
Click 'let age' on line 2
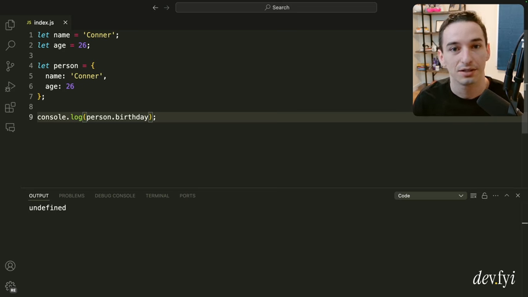pyautogui.click(x=51, y=46)
